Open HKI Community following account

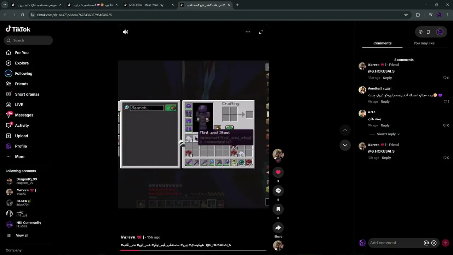(29, 224)
